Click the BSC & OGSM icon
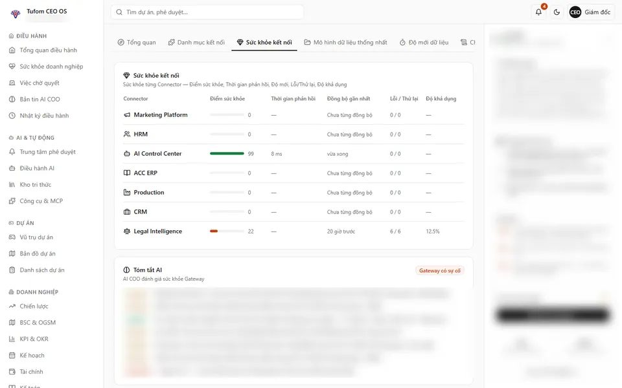The width and height of the screenshot is (622, 388). pos(12,323)
